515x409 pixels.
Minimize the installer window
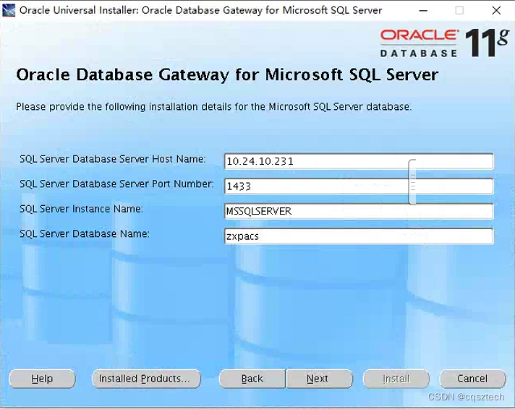(x=423, y=11)
